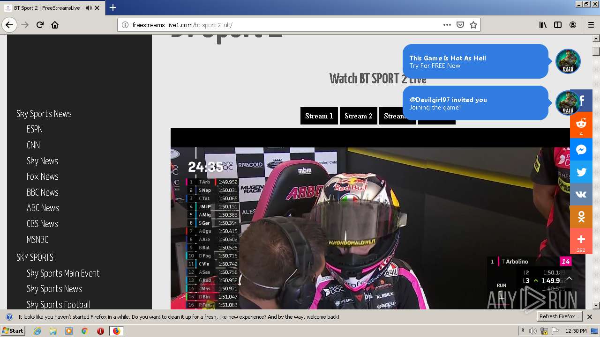Open the ABC News channel link

[43, 208]
